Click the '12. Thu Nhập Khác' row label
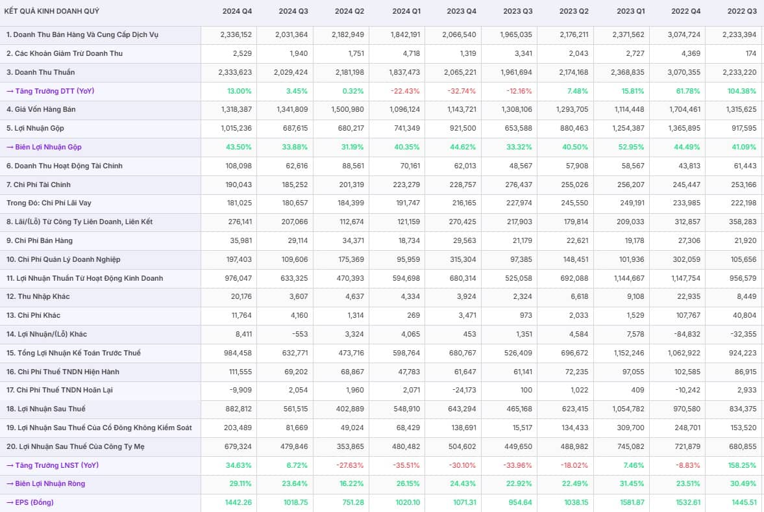This screenshot has width=764, height=512. [x=38, y=296]
